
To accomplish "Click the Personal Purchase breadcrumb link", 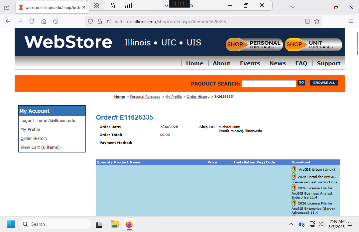I will [x=145, y=96].
